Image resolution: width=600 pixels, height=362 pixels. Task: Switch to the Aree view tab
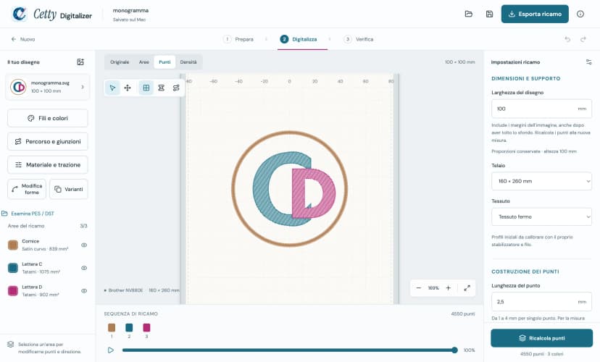[144, 62]
